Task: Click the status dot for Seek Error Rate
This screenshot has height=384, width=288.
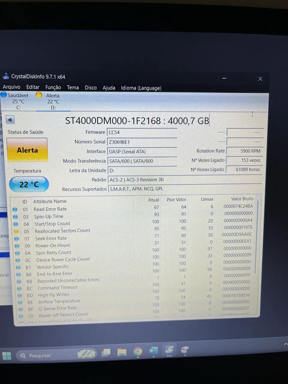Action: [16, 239]
